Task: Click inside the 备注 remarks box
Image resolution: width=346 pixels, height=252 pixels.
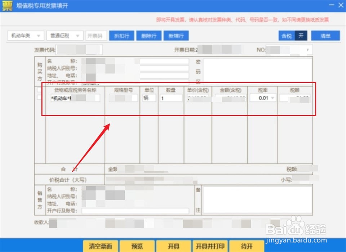Action: click(x=258, y=200)
